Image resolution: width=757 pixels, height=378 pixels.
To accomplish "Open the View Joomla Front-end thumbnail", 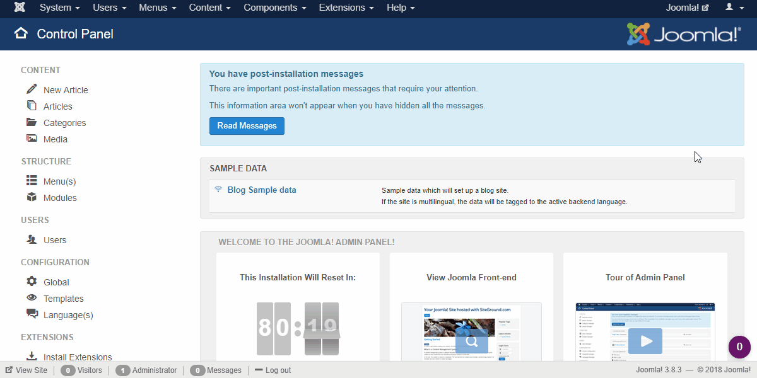I will pos(471,331).
